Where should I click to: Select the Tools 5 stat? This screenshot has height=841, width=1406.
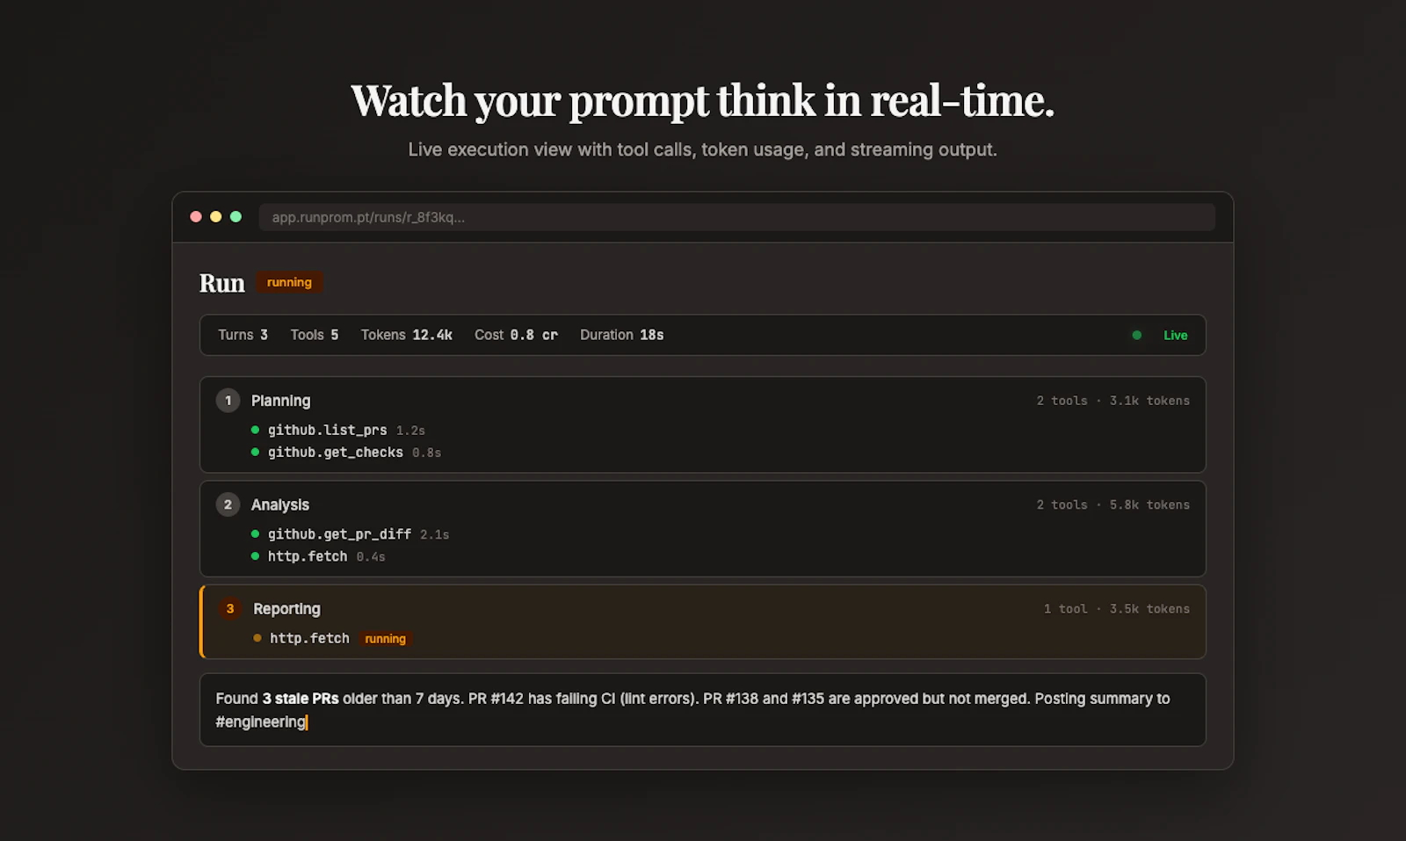(315, 335)
